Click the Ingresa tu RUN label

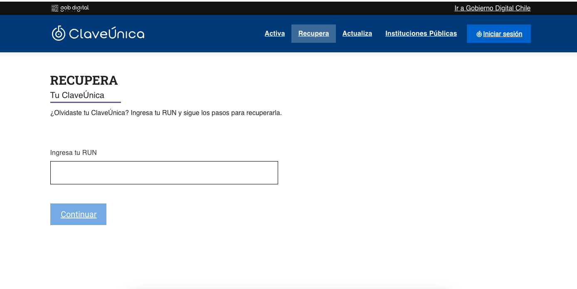click(74, 153)
